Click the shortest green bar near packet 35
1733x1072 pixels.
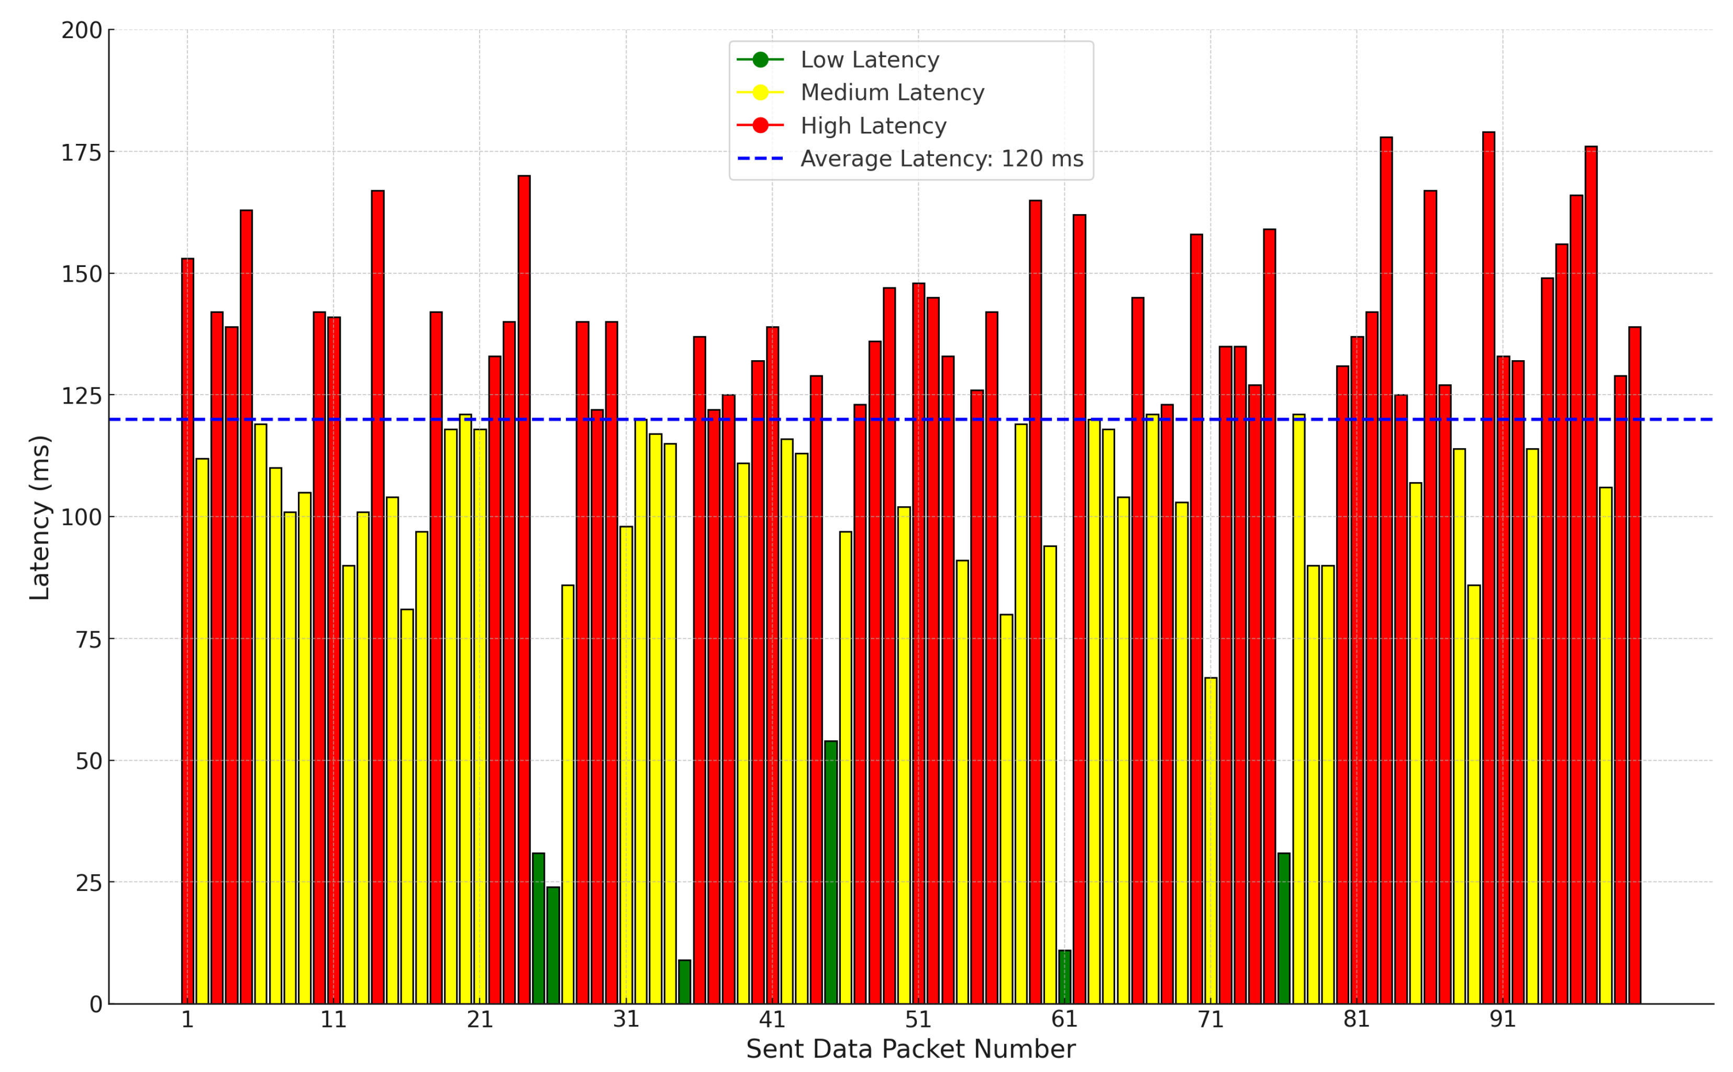(x=684, y=982)
